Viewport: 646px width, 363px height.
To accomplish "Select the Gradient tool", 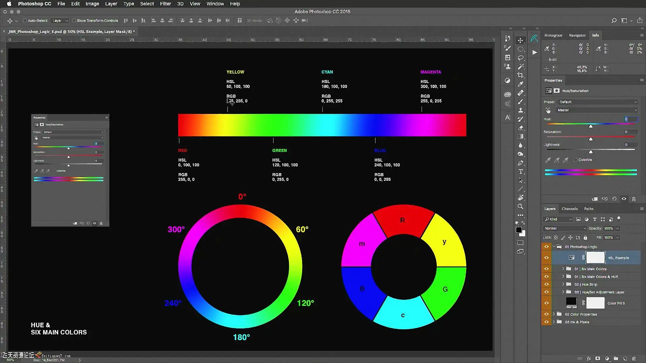I will (521, 136).
